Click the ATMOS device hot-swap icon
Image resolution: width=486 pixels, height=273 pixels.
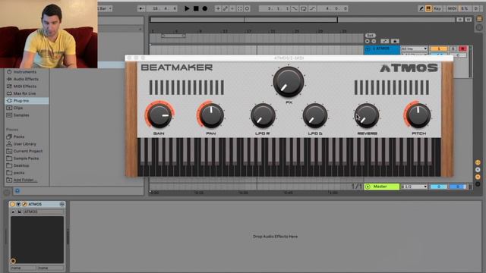(62, 204)
